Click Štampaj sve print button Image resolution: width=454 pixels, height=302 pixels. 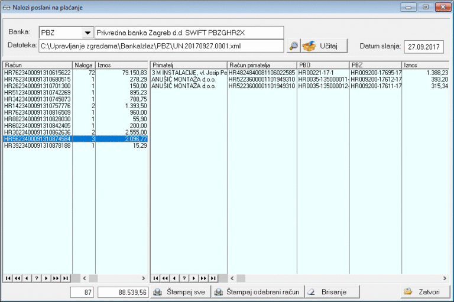[180, 292]
